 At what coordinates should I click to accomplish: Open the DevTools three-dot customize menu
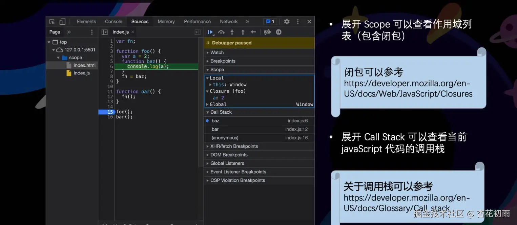coord(298,22)
